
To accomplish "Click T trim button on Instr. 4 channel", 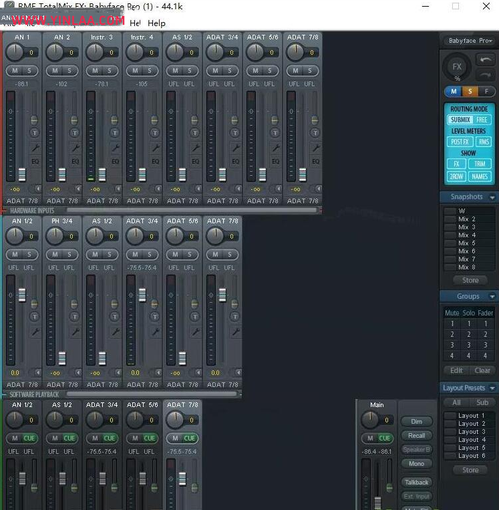I will tap(155, 133).
